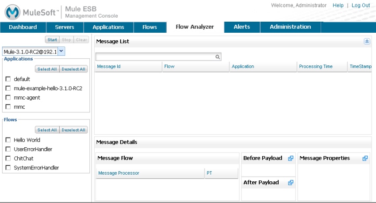Viewport: 376px width, 203px height.
Task: Open the Applications tab
Action: (x=108, y=27)
